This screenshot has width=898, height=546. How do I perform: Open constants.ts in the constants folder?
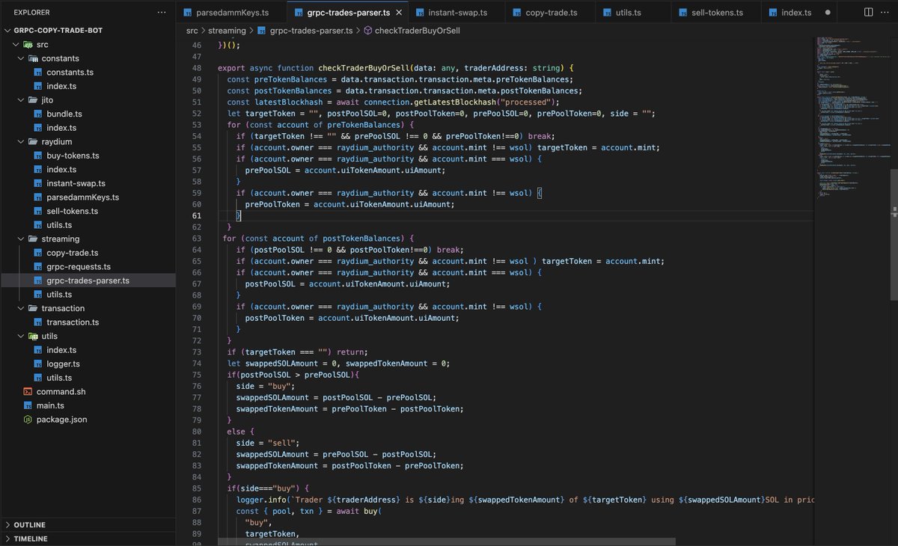(x=70, y=73)
